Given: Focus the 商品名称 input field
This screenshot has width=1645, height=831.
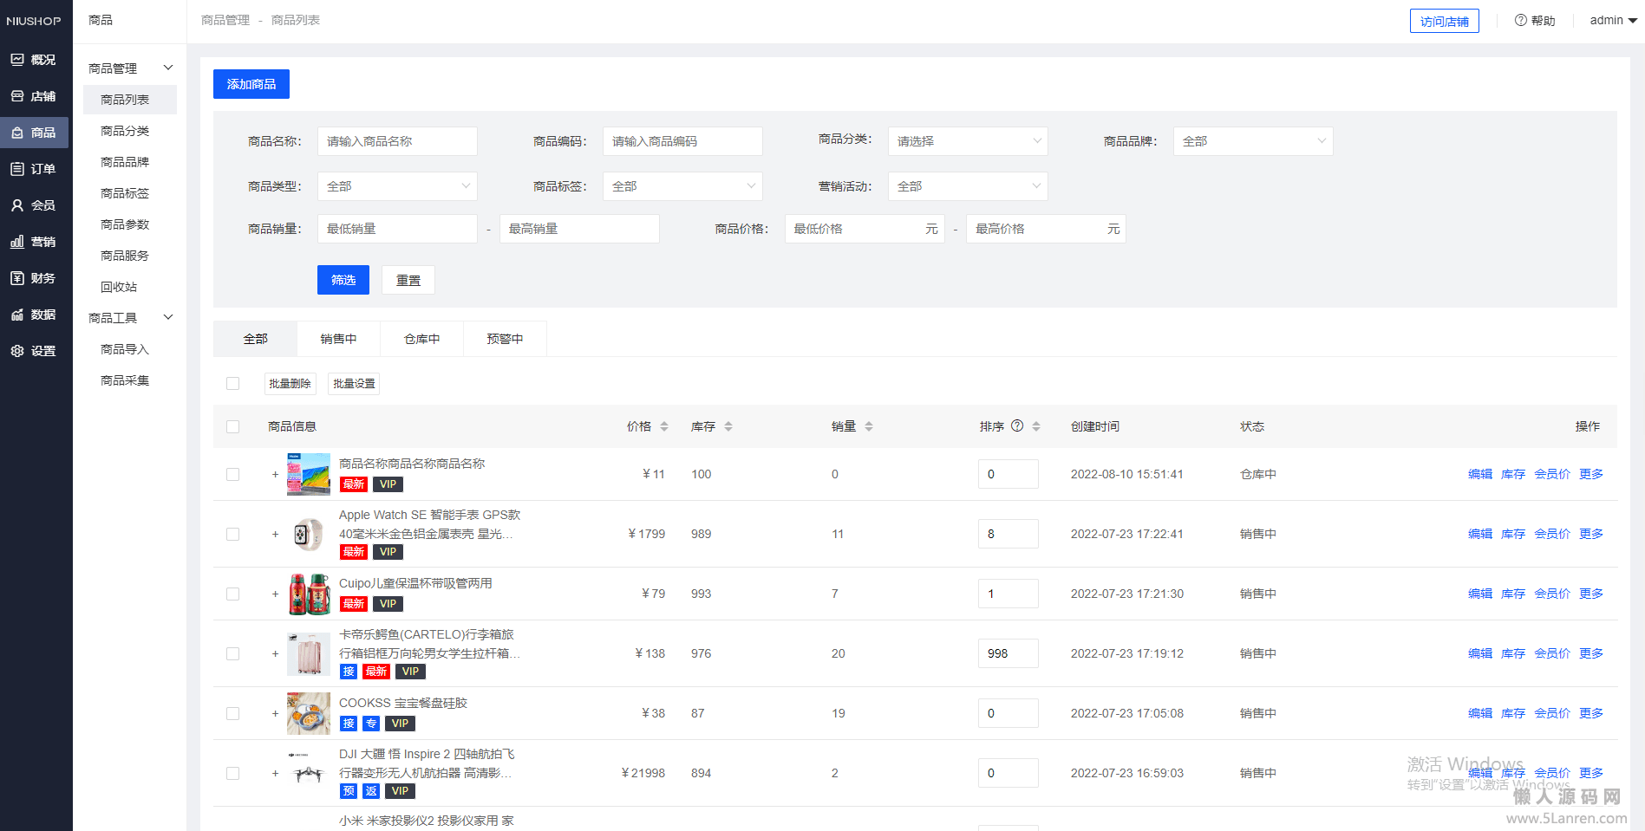Looking at the screenshot, I should point(397,141).
